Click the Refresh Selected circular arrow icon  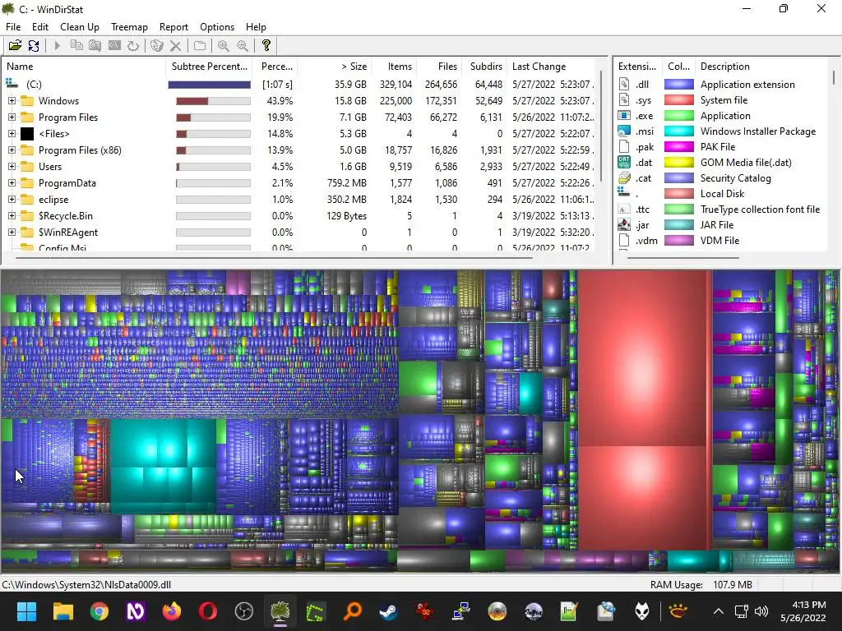click(133, 46)
